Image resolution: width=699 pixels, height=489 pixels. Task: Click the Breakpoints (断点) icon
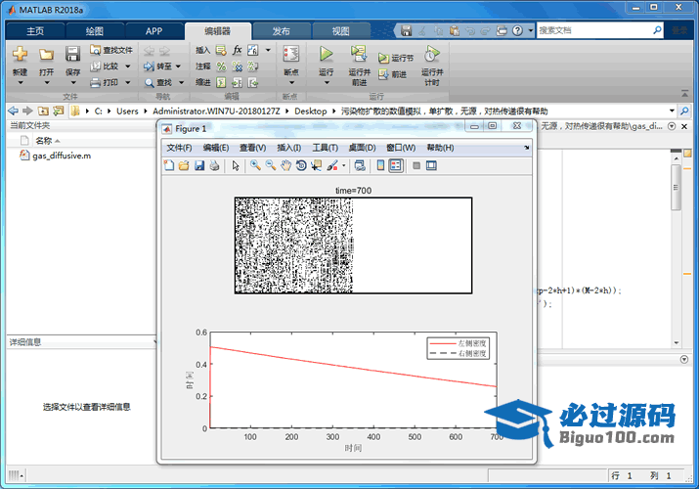291,54
